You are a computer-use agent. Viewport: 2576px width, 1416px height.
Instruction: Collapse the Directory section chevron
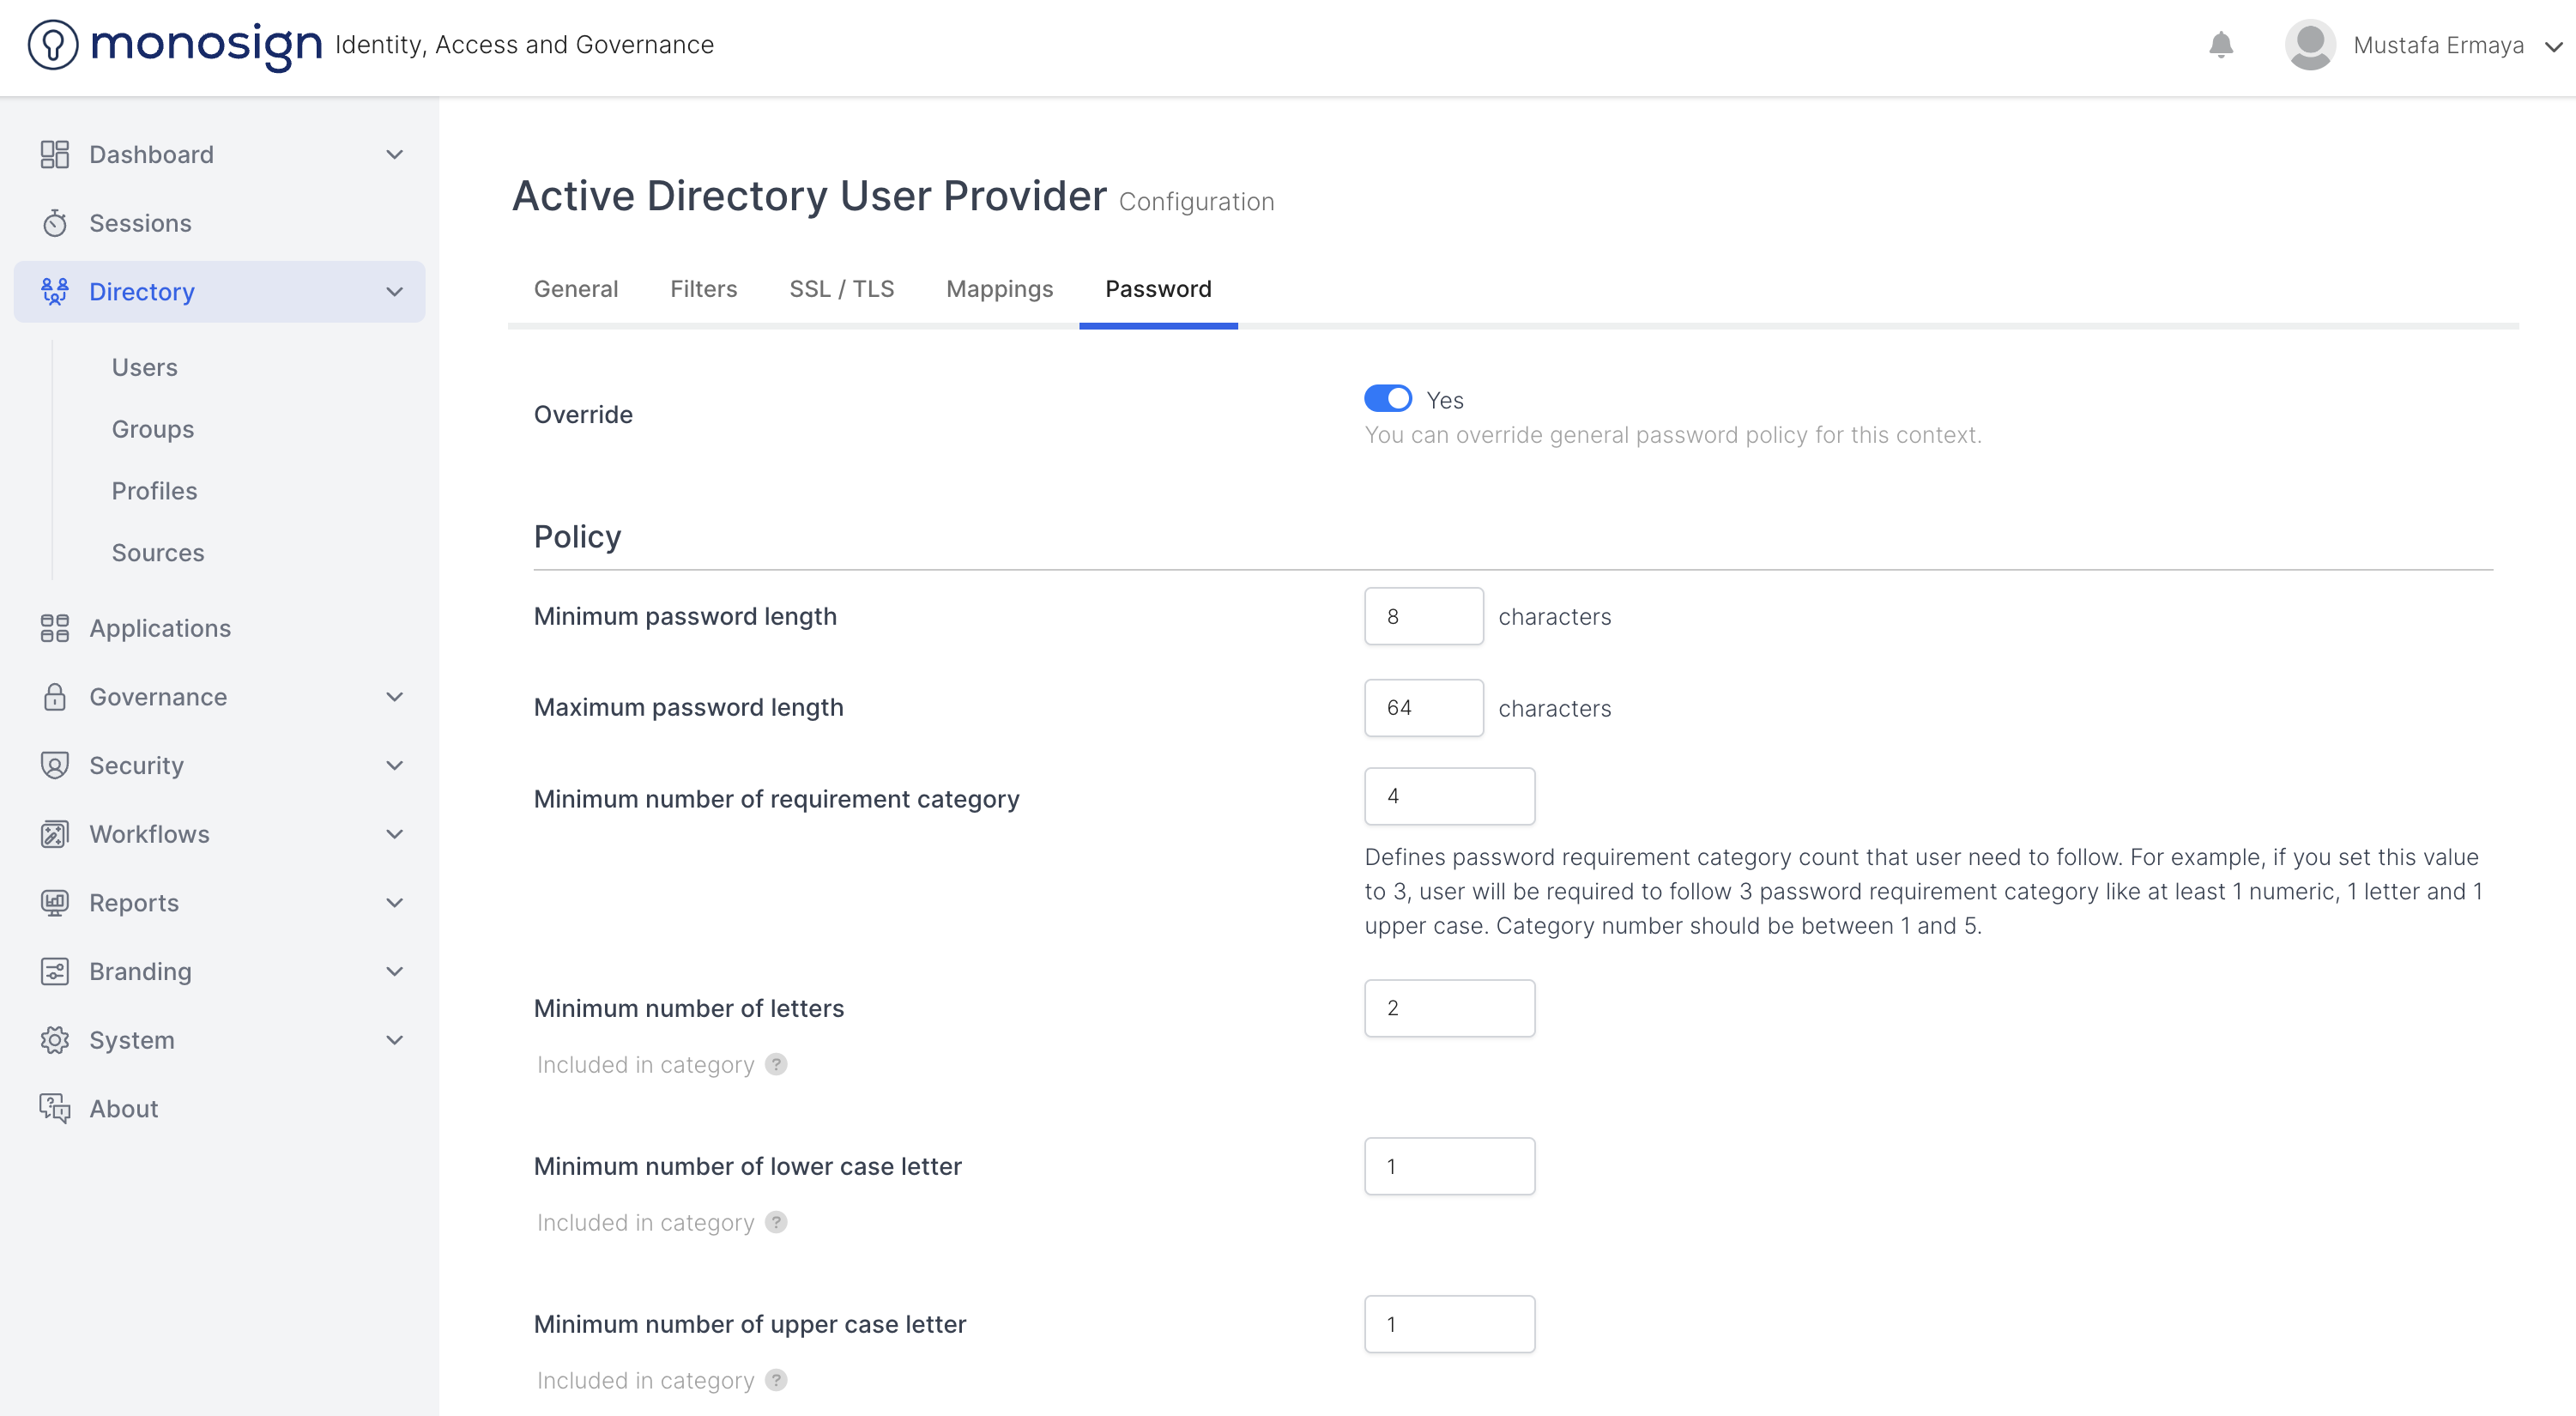coord(395,292)
